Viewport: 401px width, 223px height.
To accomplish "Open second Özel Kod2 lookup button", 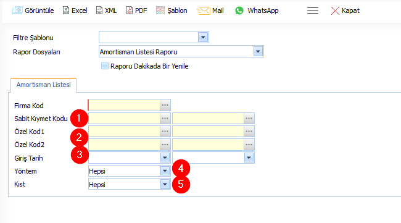I will pyautogui.click(x=249, y=145).
